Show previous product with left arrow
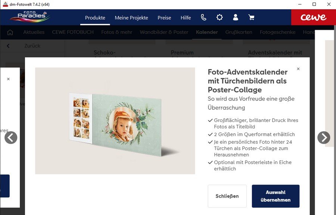 [x=11, y=138]
